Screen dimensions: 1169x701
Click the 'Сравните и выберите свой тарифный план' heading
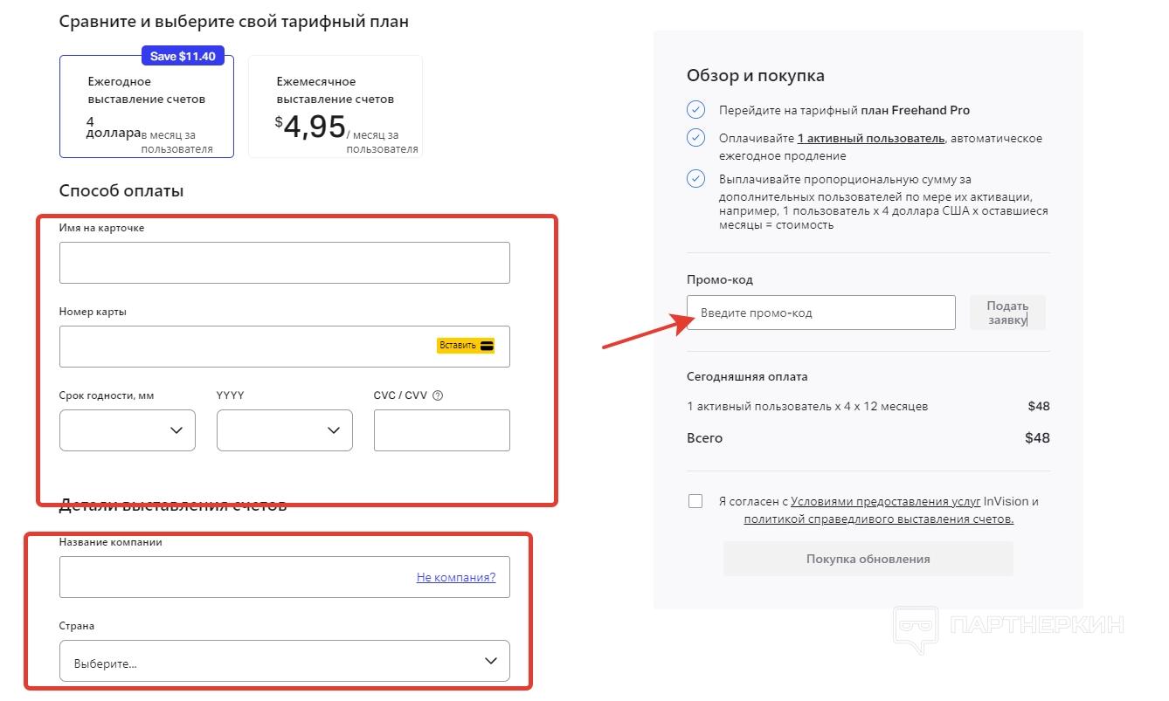(x=234, y=21)
